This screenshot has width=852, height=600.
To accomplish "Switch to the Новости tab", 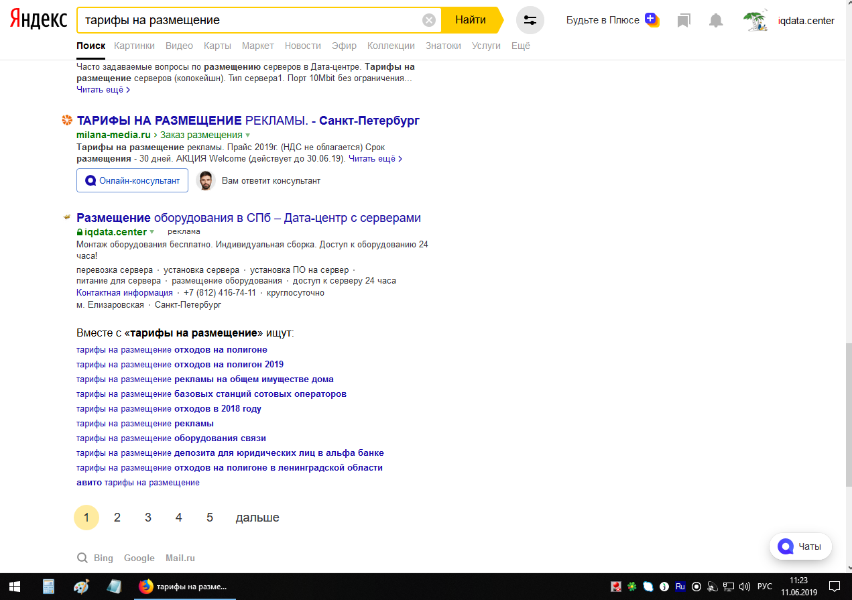I will 303,46.
